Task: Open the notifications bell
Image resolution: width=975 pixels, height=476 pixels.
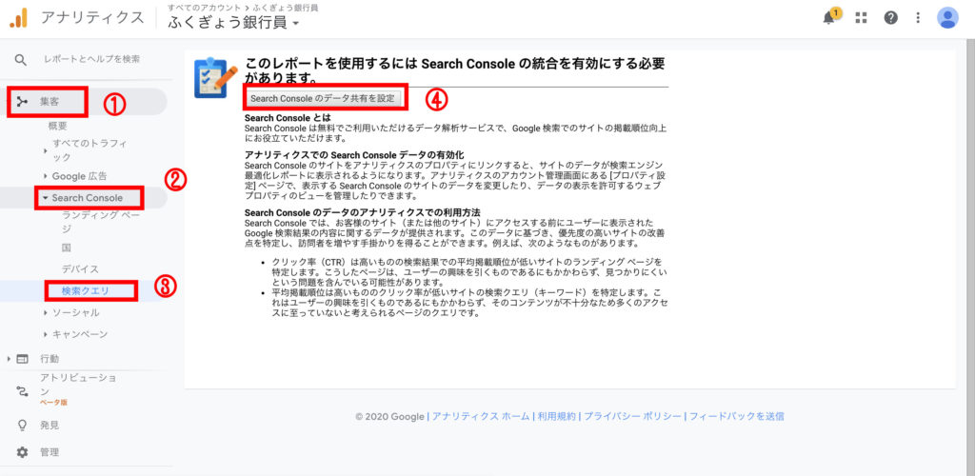Action: pos(829,17)
